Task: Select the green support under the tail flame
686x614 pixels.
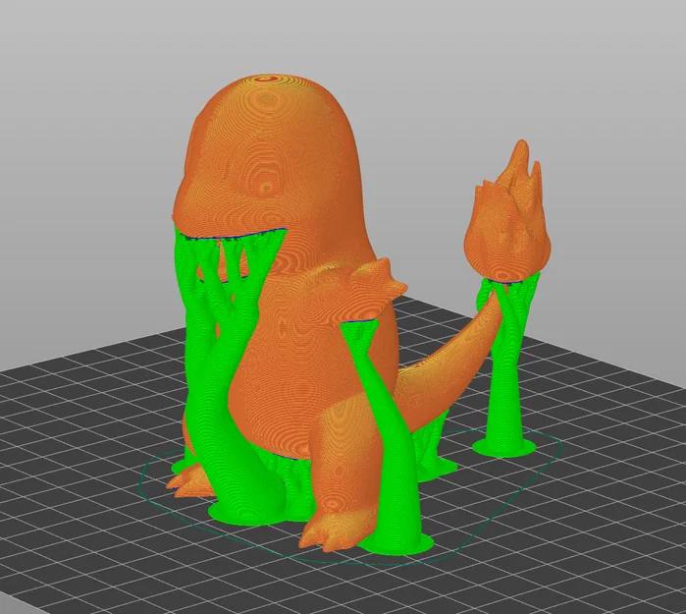Action: 505,367
